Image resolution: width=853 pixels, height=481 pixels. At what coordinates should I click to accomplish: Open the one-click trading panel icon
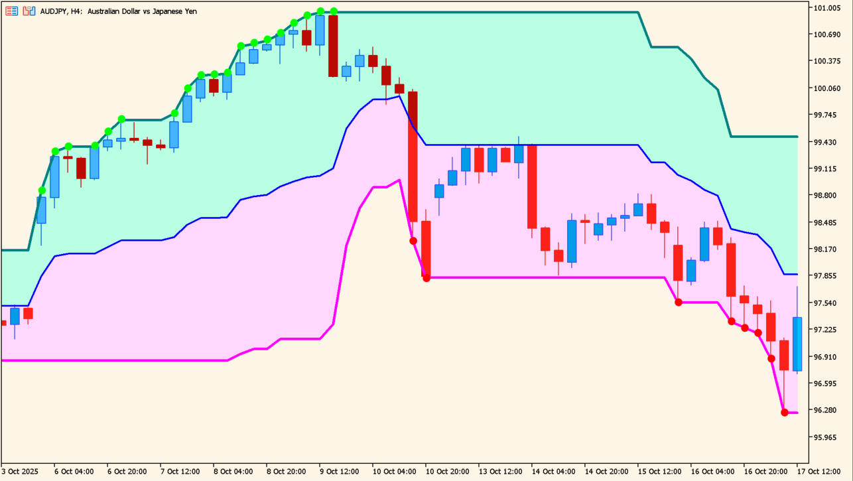(12, 11)
